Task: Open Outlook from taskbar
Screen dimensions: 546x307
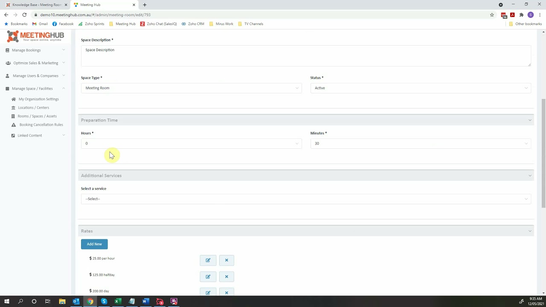Action: pos(76,301)
